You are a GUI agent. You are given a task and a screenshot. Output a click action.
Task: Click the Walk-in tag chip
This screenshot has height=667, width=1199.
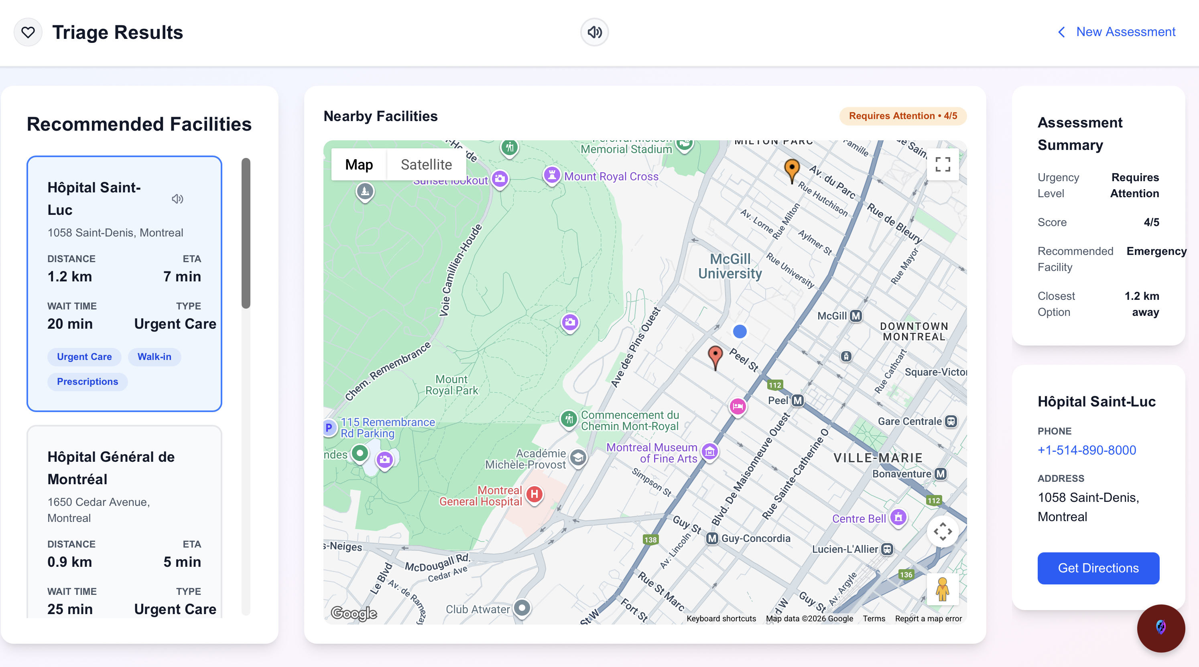pos(154,356)
